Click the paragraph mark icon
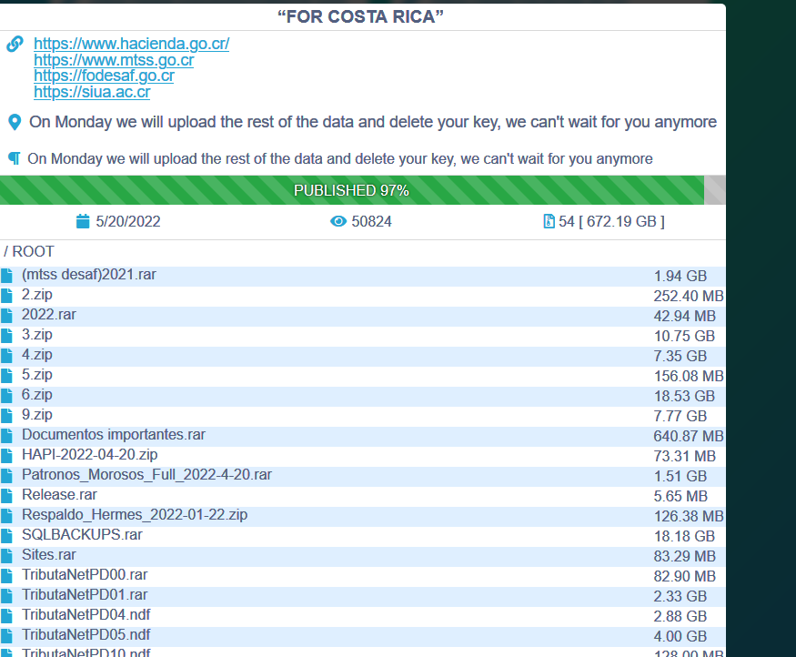 pos(15,158)
